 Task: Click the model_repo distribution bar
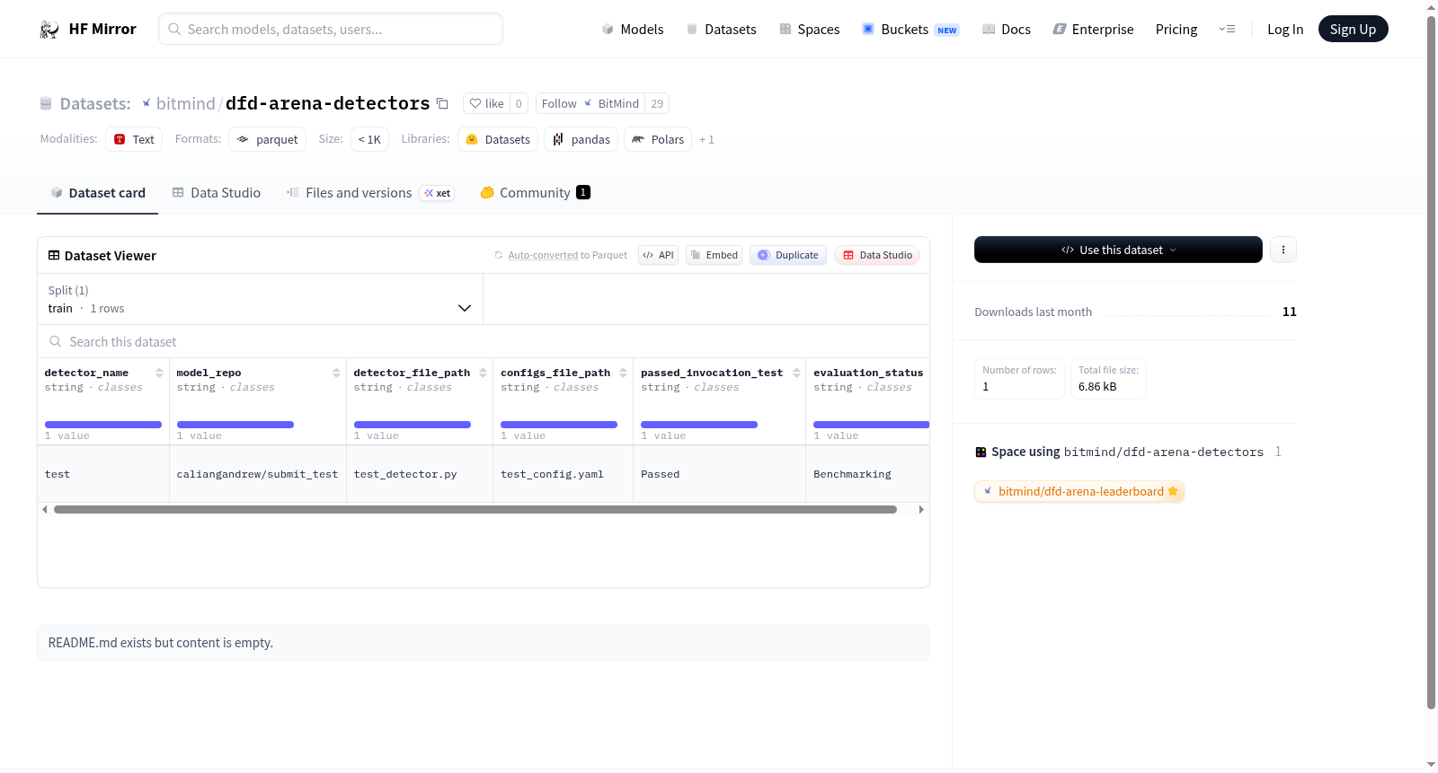pyautogui.click(x=235, y=425)
